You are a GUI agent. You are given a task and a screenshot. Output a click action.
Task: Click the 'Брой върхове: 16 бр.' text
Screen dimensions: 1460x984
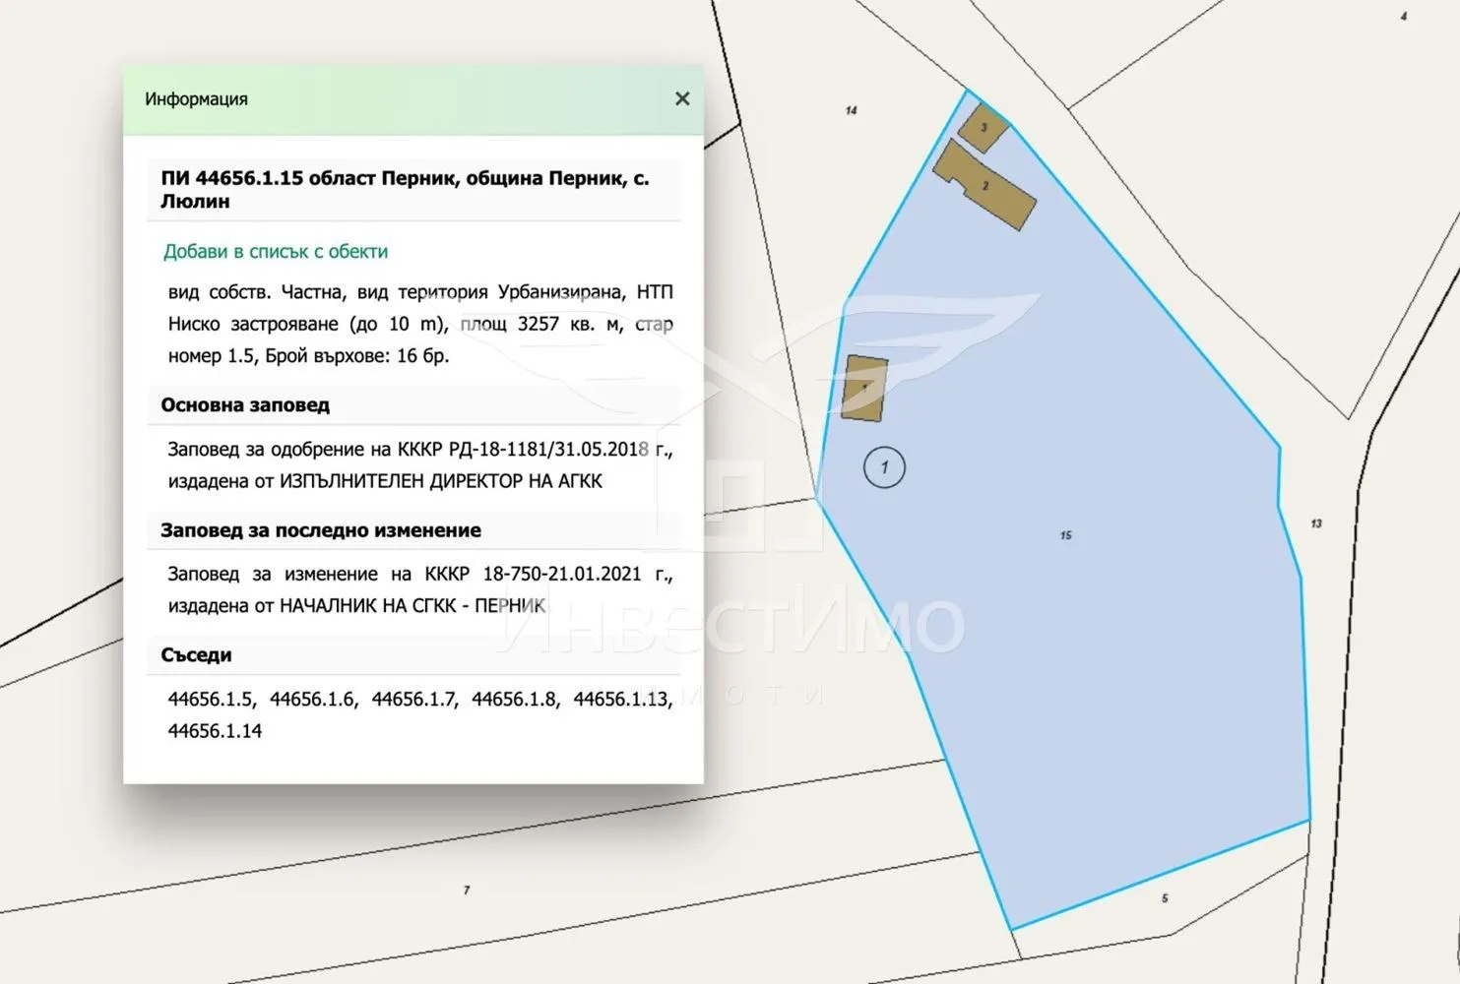[x=357, y=355]
